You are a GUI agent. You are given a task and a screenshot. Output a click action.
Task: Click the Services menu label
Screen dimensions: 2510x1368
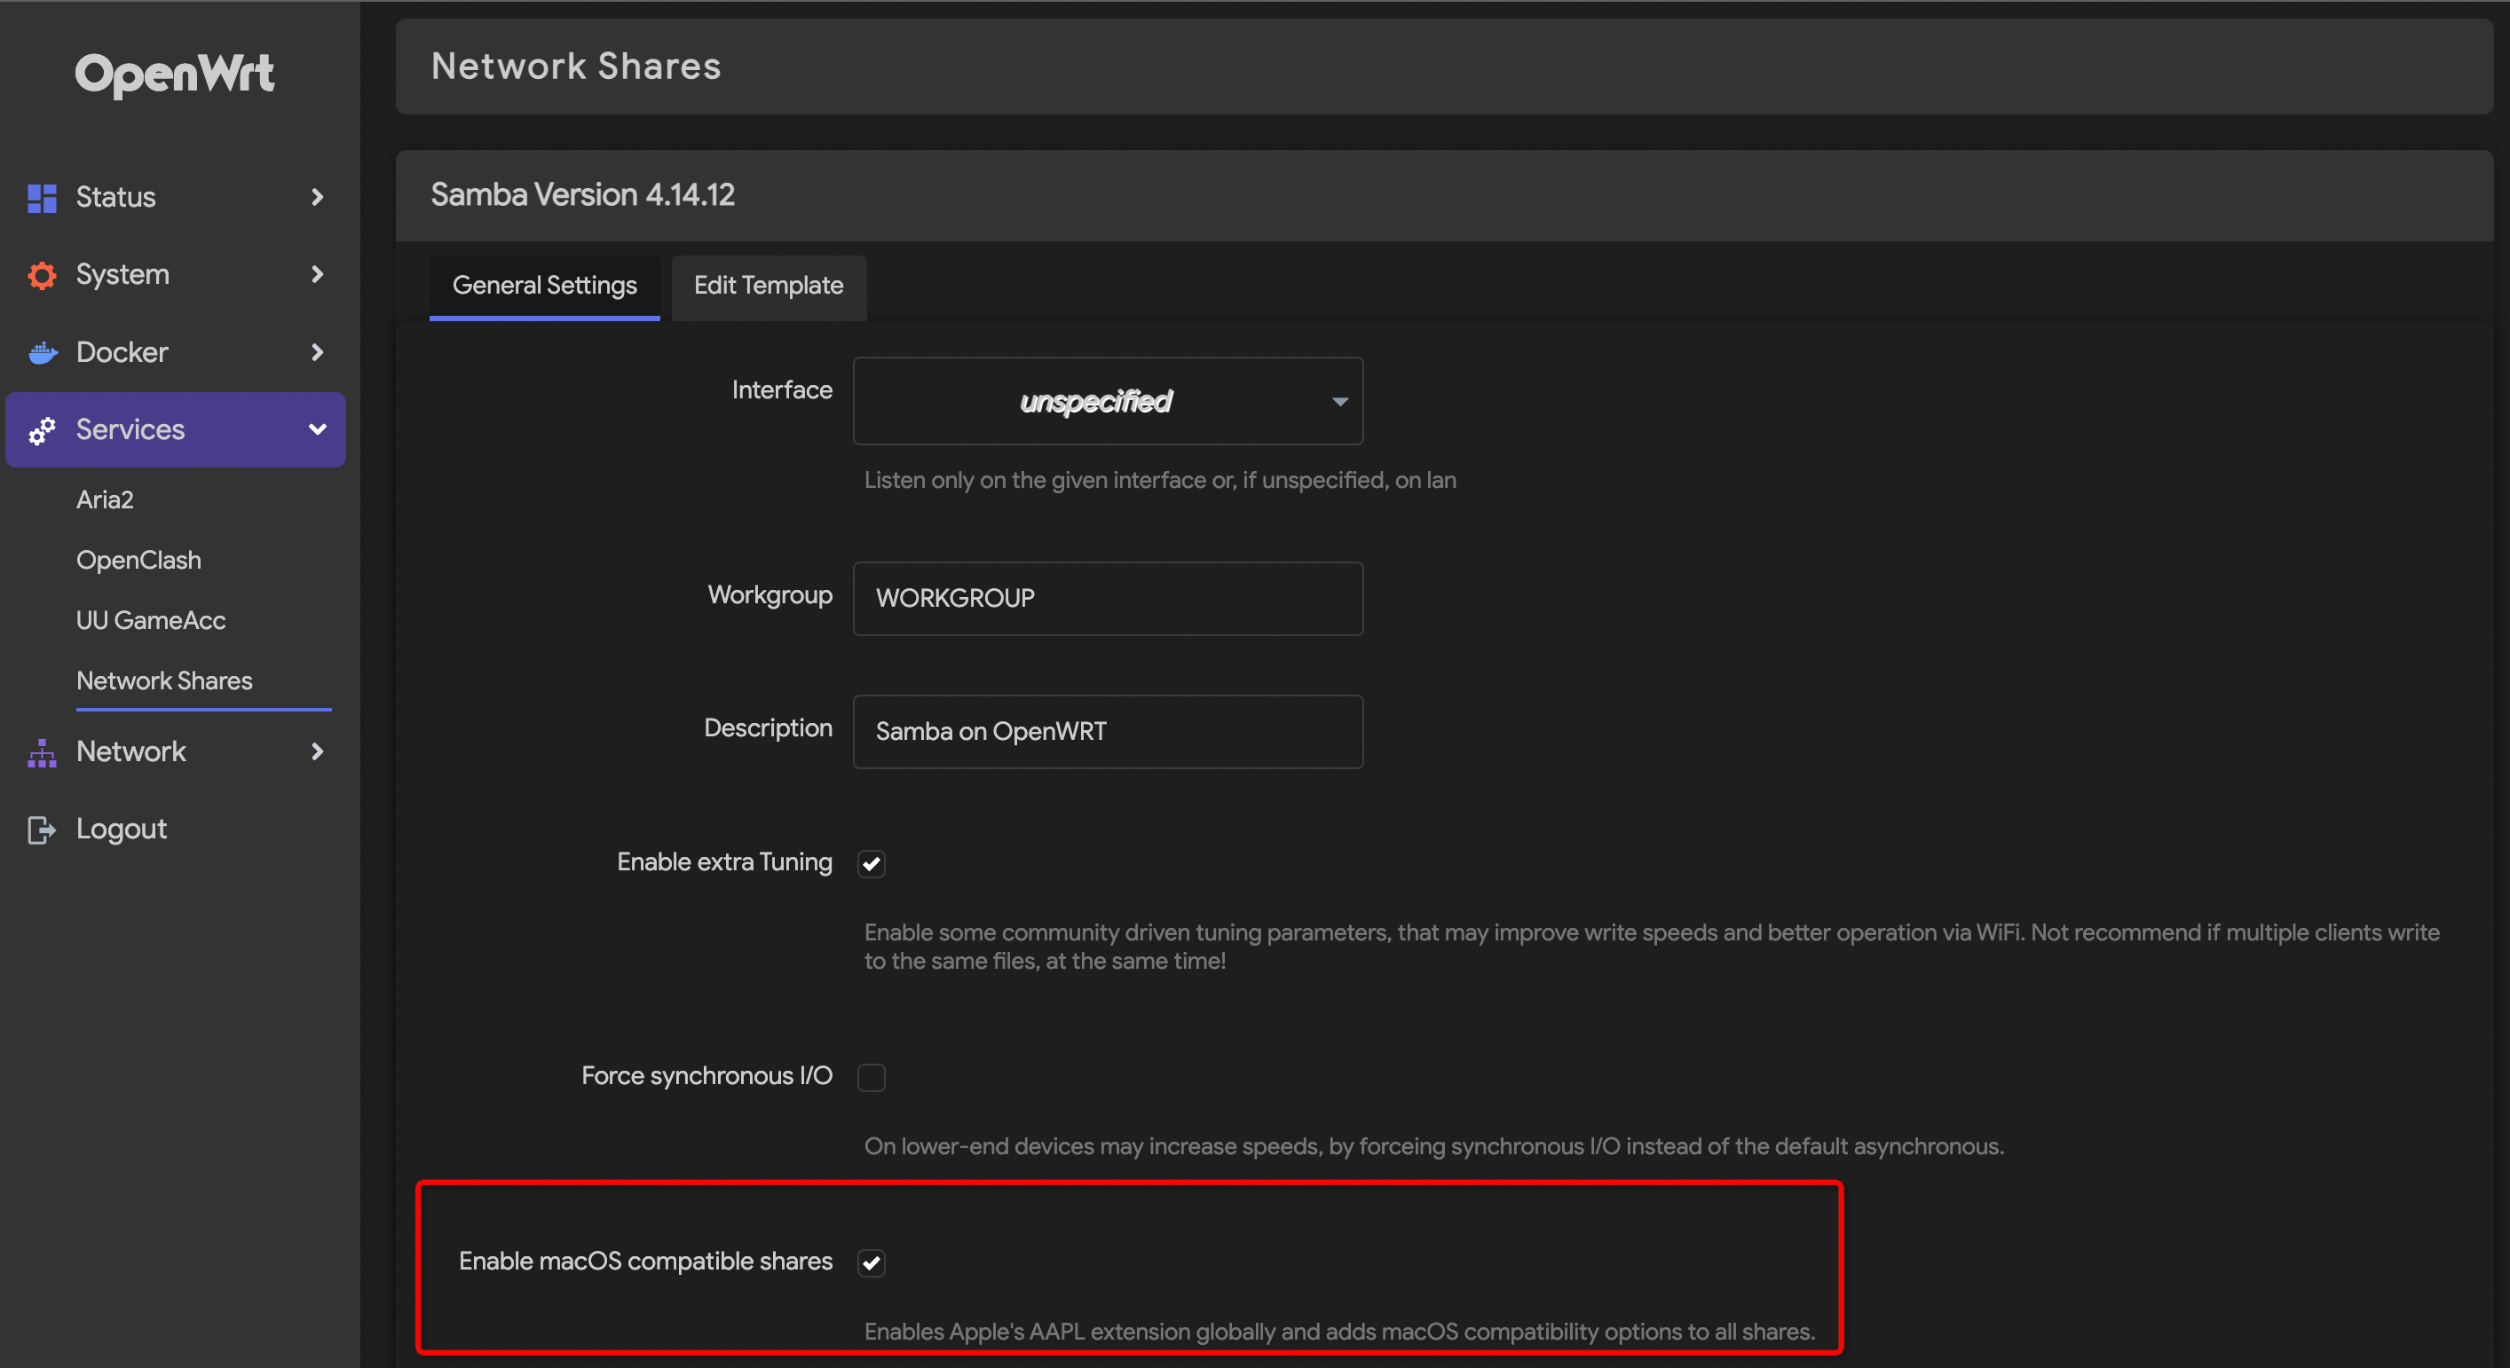(130, 430)
